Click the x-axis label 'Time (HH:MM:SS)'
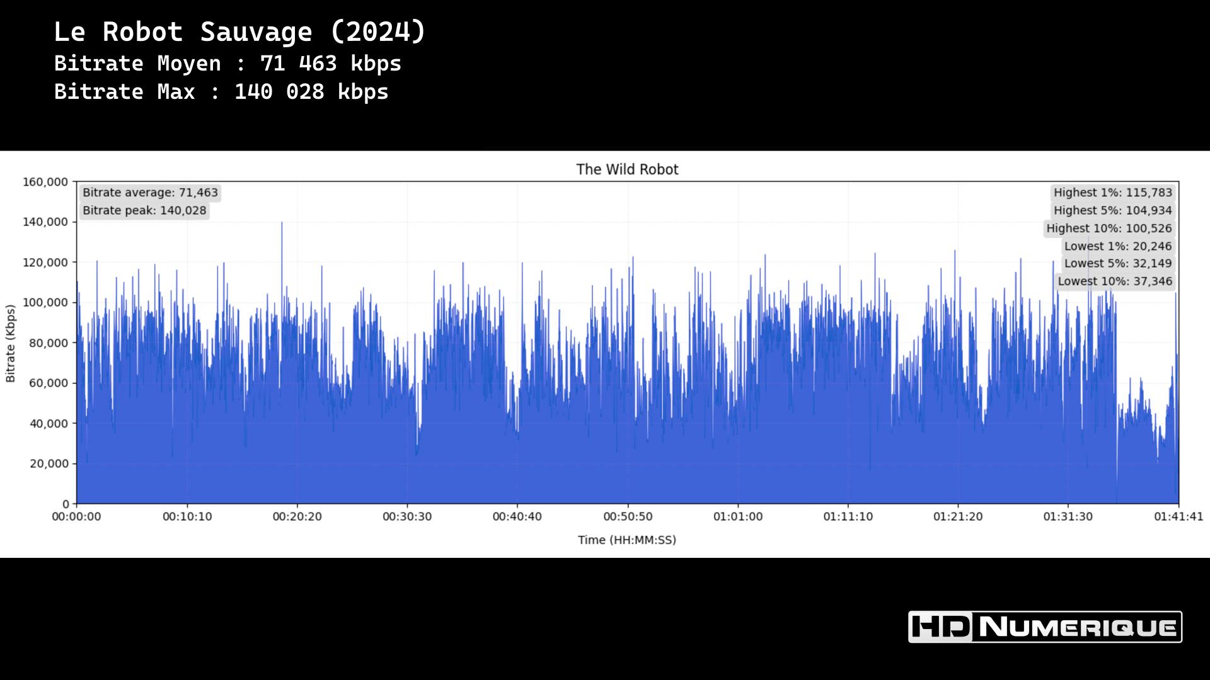Screen dimensions: 1210x680 [627, 540]
